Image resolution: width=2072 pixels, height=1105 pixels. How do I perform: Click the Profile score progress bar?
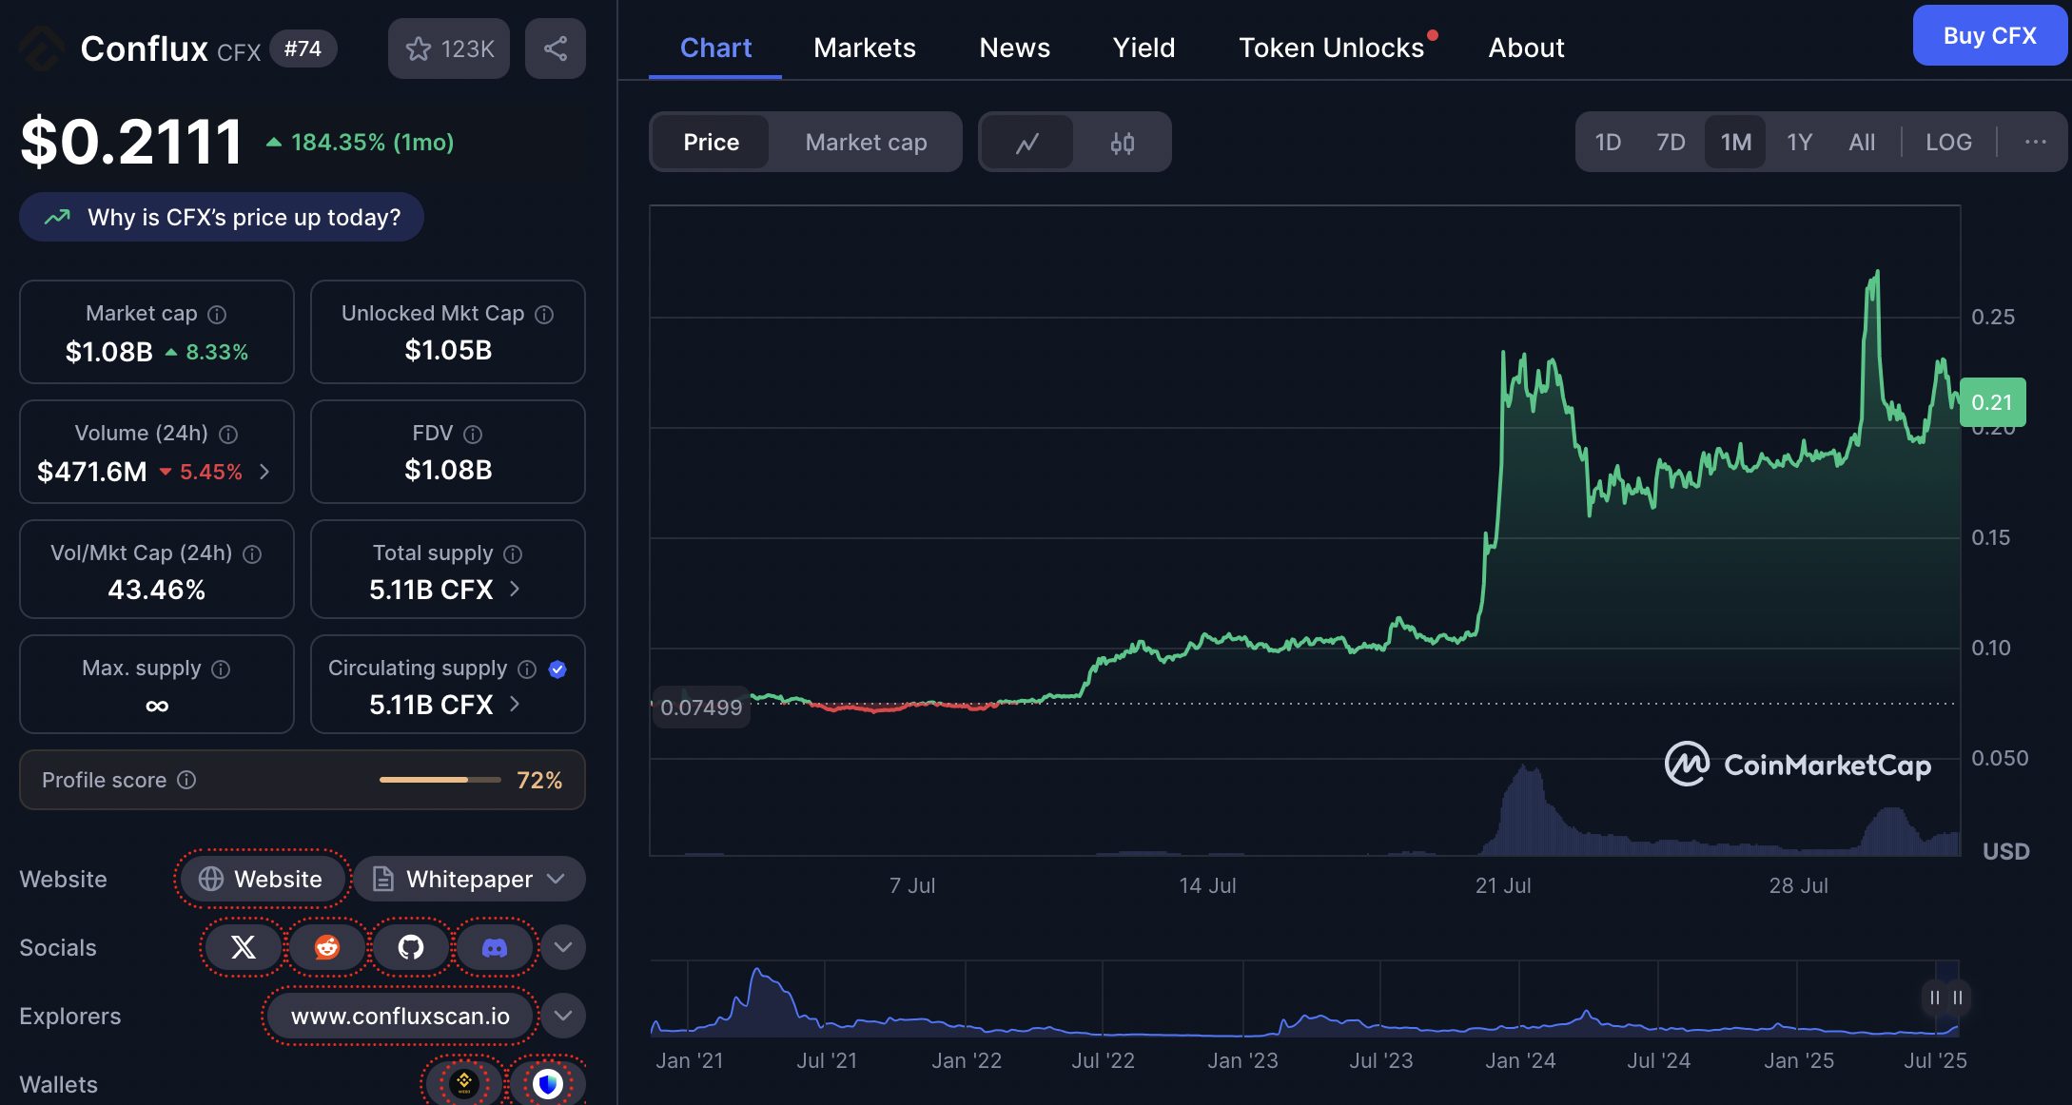(x=440, y=780)
